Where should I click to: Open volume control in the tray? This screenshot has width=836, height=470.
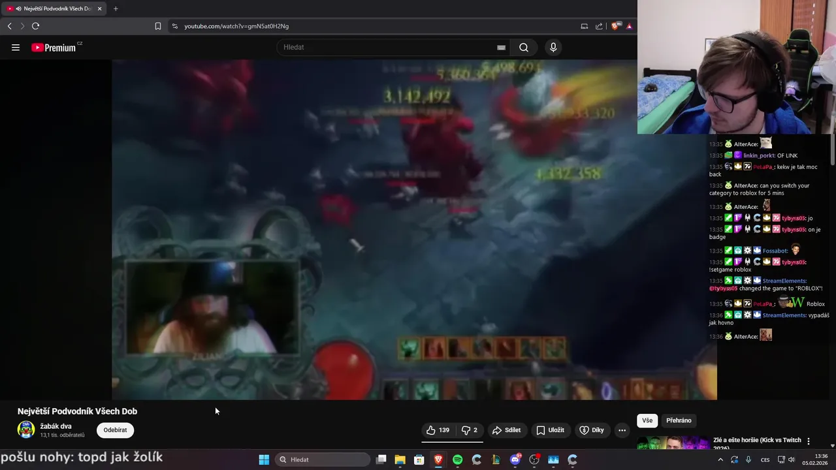point(792,460)
